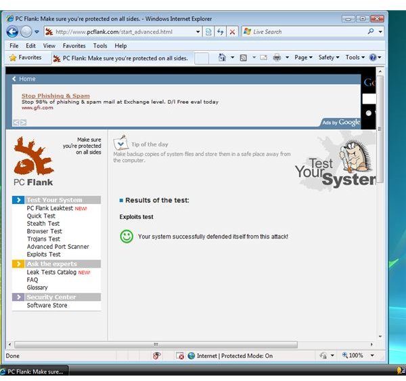Open the Edit menu

(30, 45)
